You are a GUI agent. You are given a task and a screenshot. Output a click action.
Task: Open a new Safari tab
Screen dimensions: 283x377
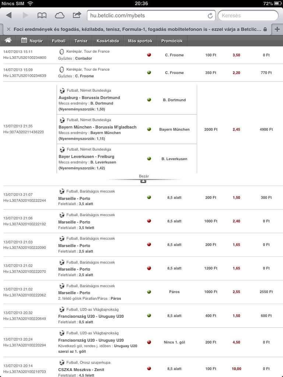pyautogui.click(x=277, y=29)
